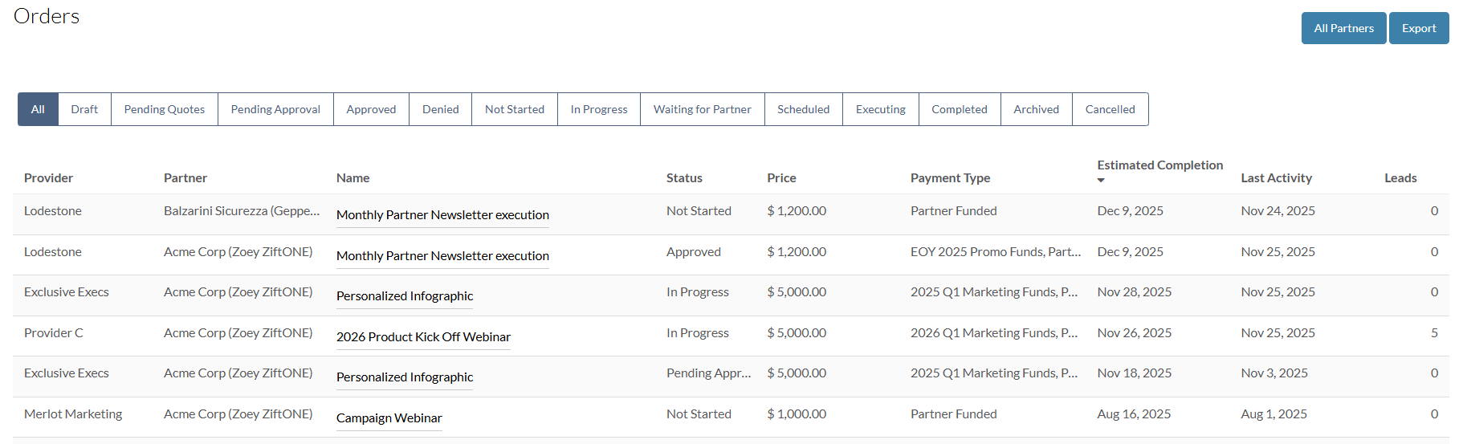Click the Nov 24, 2025 last activity
The width and height of the screenshot is (1463, 444).
click(x=1278, y=211)
